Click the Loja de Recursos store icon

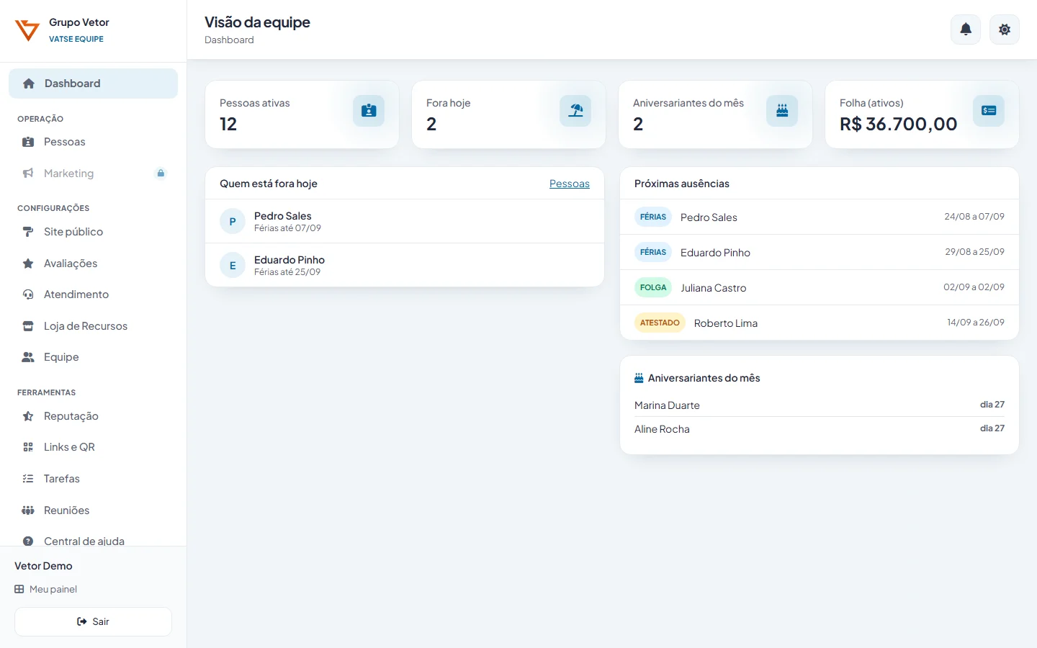[28, 326]
